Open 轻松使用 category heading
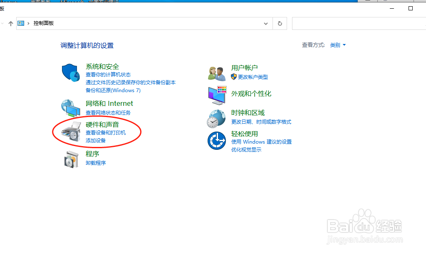The height and width of the screenshot is (254, 426). coord(245,134)
